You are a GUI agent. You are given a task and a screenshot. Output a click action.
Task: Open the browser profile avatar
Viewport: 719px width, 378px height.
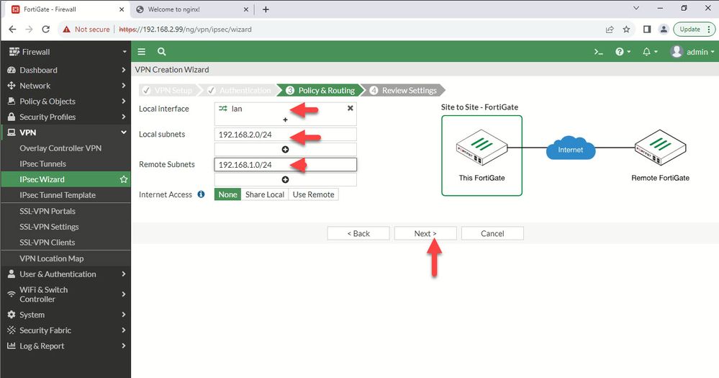tap(664, 30)
